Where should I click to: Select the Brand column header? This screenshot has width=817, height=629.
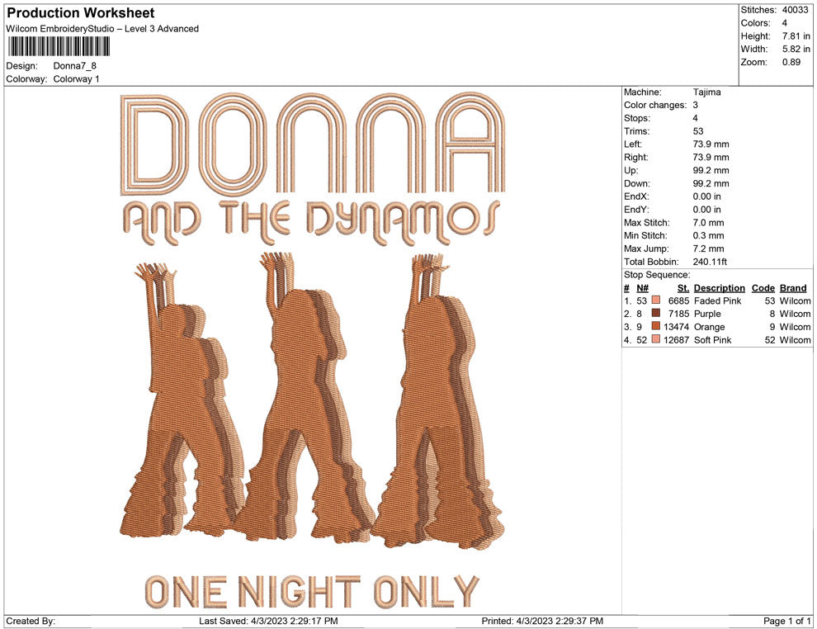click(x=793, y=287)
